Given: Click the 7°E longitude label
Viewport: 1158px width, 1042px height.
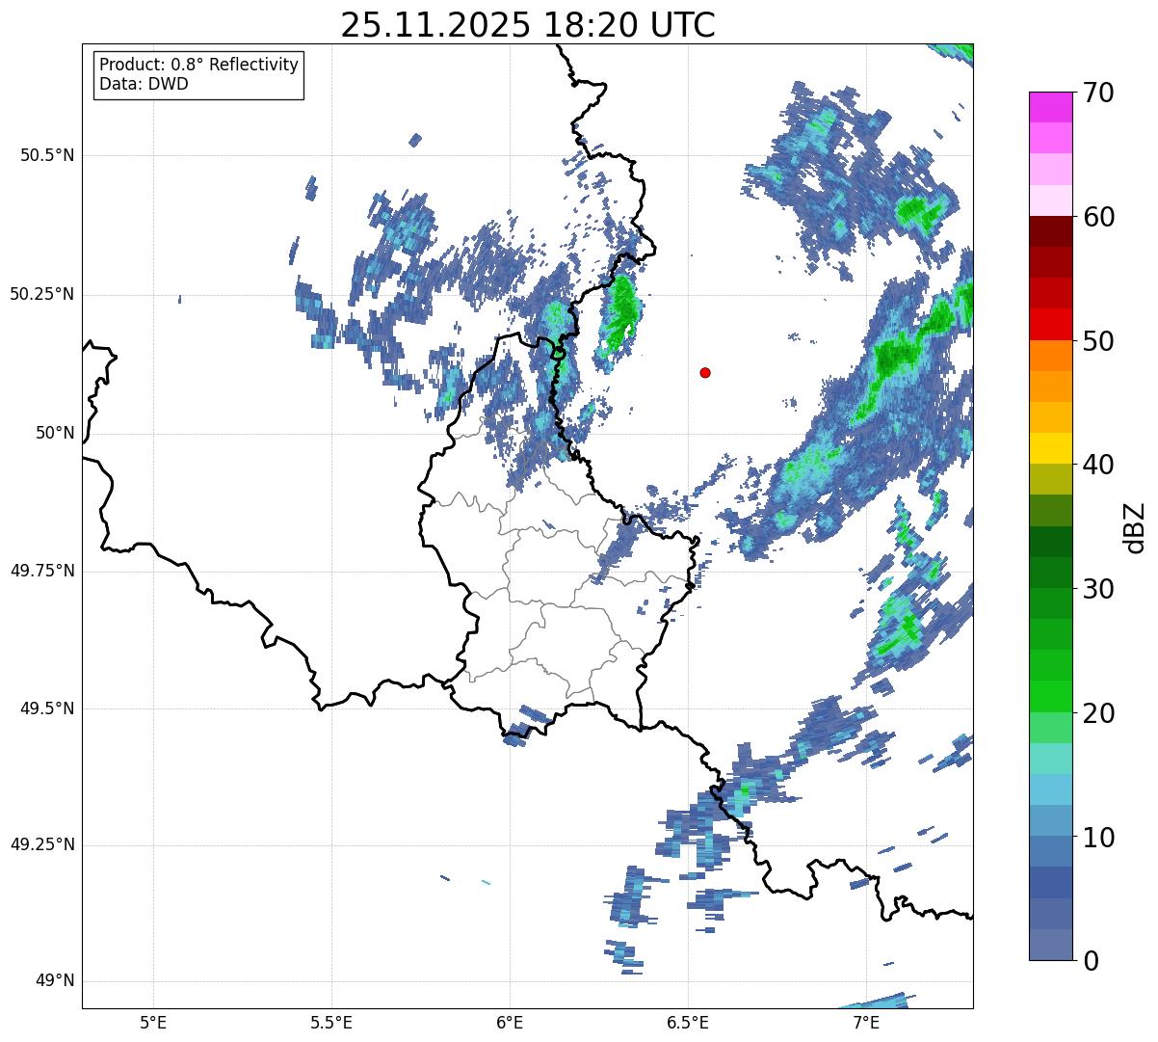Looking at the screenshot, I should (866, 1022).
